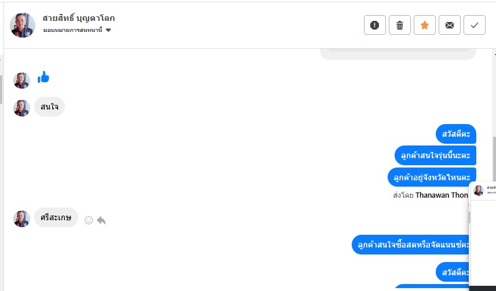The image size is (496, 291).
Task: Click the first สวัสดีคะ sent message
Action: coord(455,134)
